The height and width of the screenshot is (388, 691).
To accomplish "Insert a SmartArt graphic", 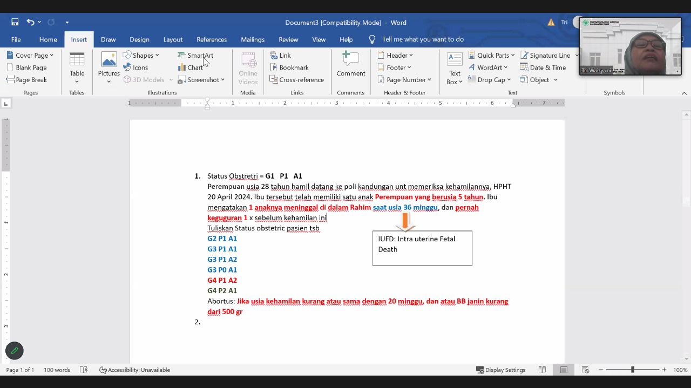I will [x=195, y=56].
